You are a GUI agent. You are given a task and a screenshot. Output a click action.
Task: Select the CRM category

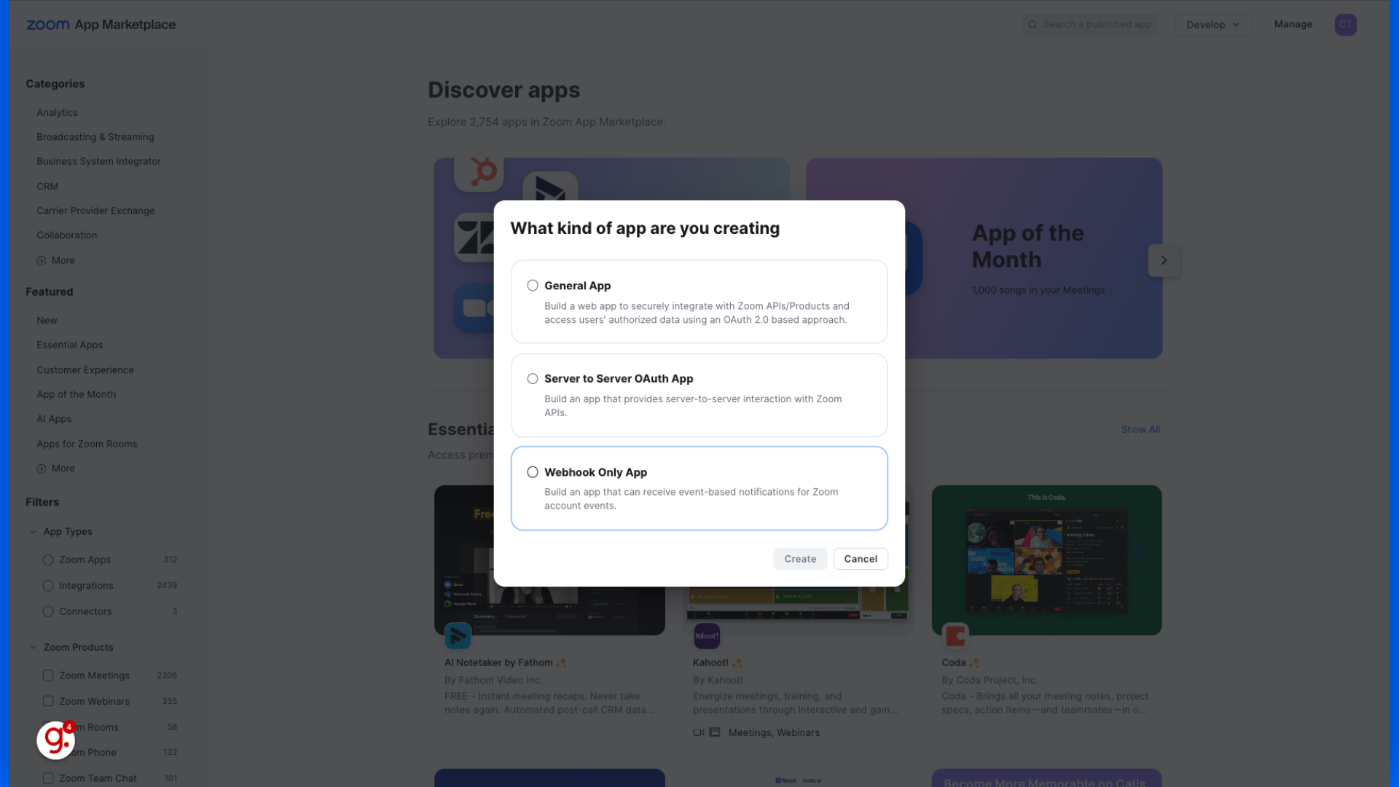(47, 187)
